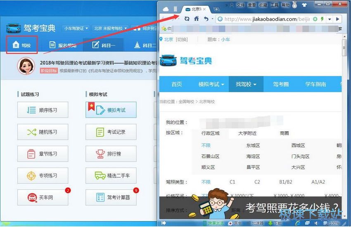
Task: Switch to the 驾校 tab in 驾考宝典 app
Action: pyautogui.click(x=22, y=45)
